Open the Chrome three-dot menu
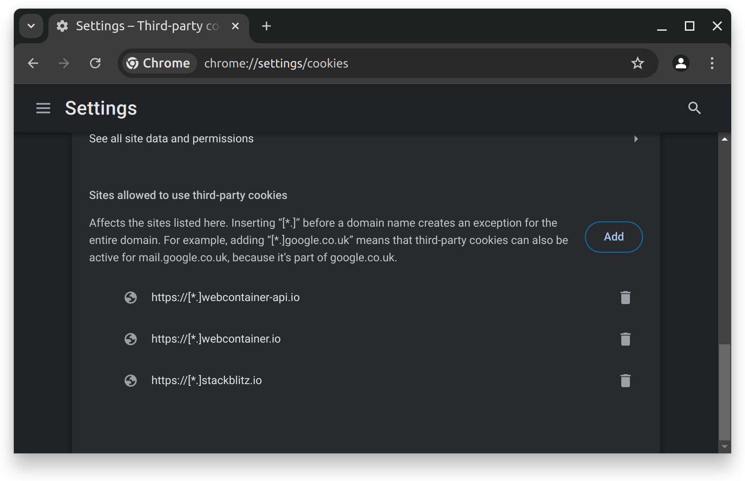The image size is (745, 481). coord(712,63)
